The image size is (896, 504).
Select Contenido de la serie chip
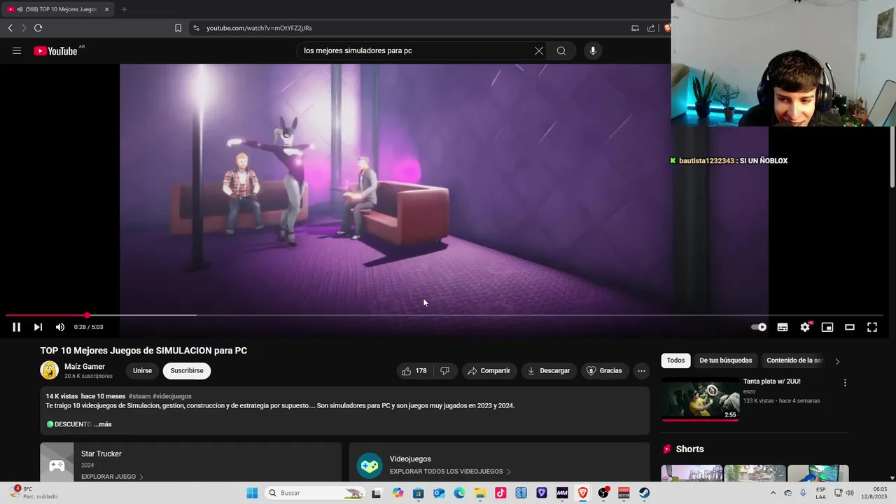pyautogui.click(x=794, y=360)
